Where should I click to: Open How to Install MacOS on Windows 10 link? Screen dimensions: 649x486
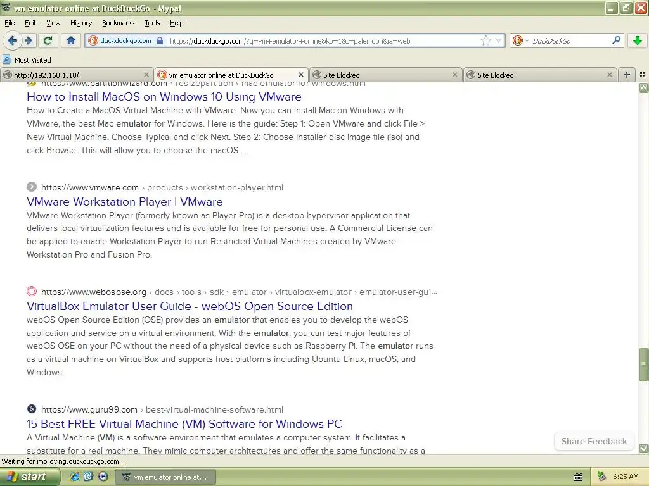point(164,97)
